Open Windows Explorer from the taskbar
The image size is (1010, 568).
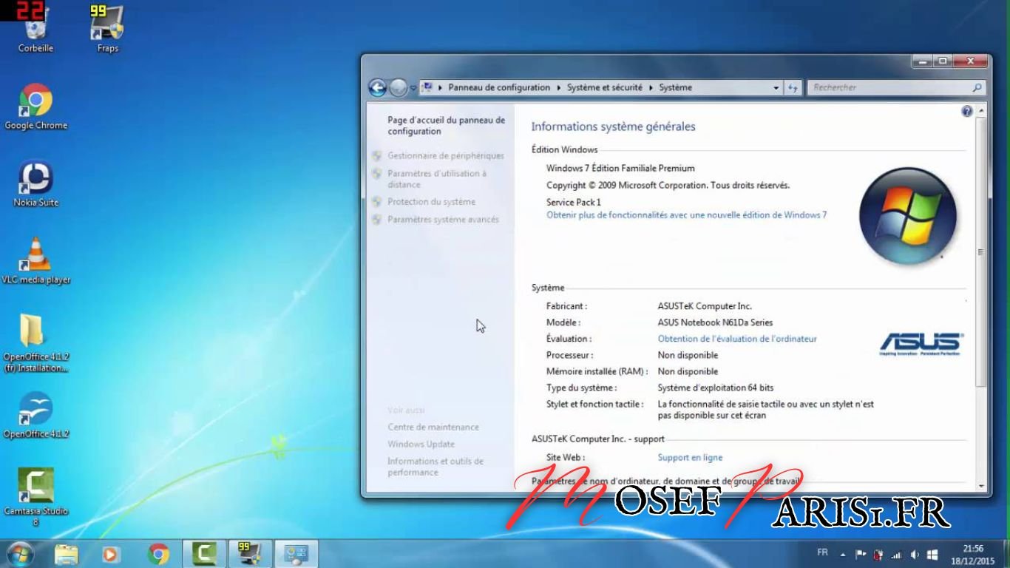click(x=66, y=553)
